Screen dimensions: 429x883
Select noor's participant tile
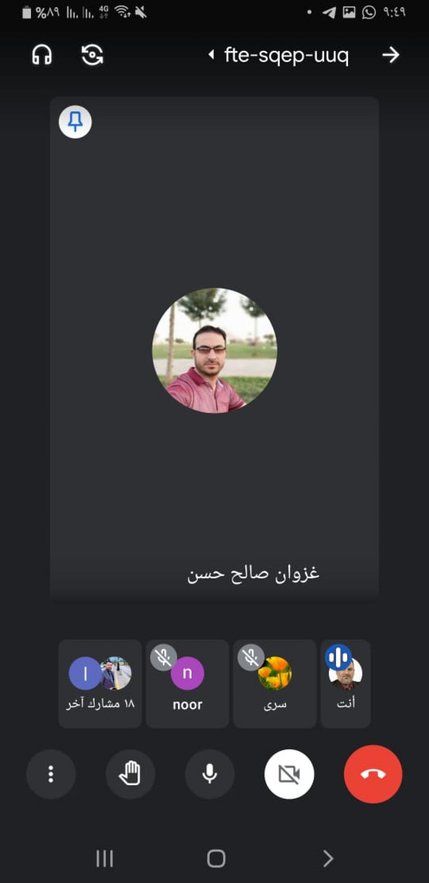pyautogui.click(x=187, y=684)
